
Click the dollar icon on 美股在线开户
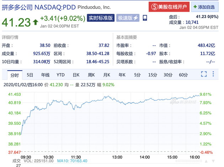click(x=154, y=7)
